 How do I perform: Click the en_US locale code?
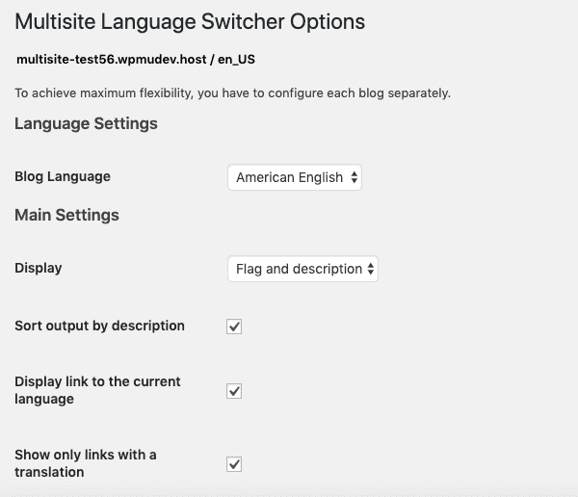tap(236, 60)
